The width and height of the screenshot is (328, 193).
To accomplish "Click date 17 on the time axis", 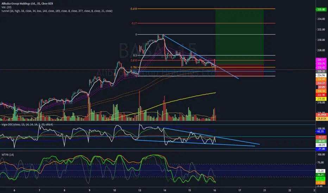I will pyautogui.click(x=240, y=190).
